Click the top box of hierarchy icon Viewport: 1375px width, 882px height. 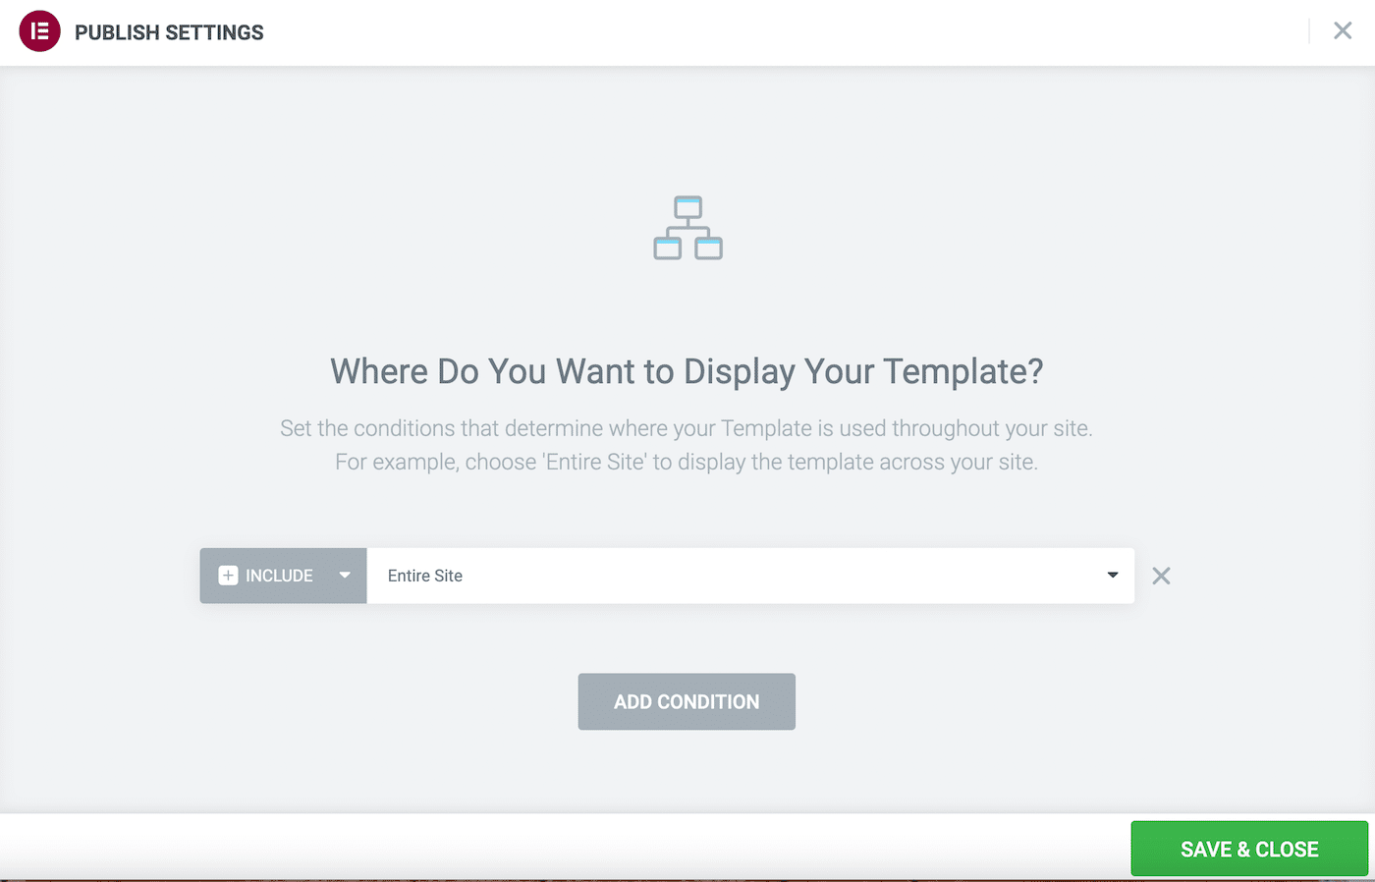(688, 207)
